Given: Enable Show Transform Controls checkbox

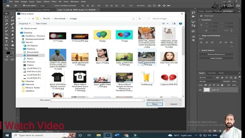Looking at the screenshot, I should [x=53, y=6].
